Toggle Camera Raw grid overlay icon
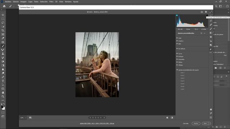The height and width of the screenshot is (129, 230). [211, 118]
